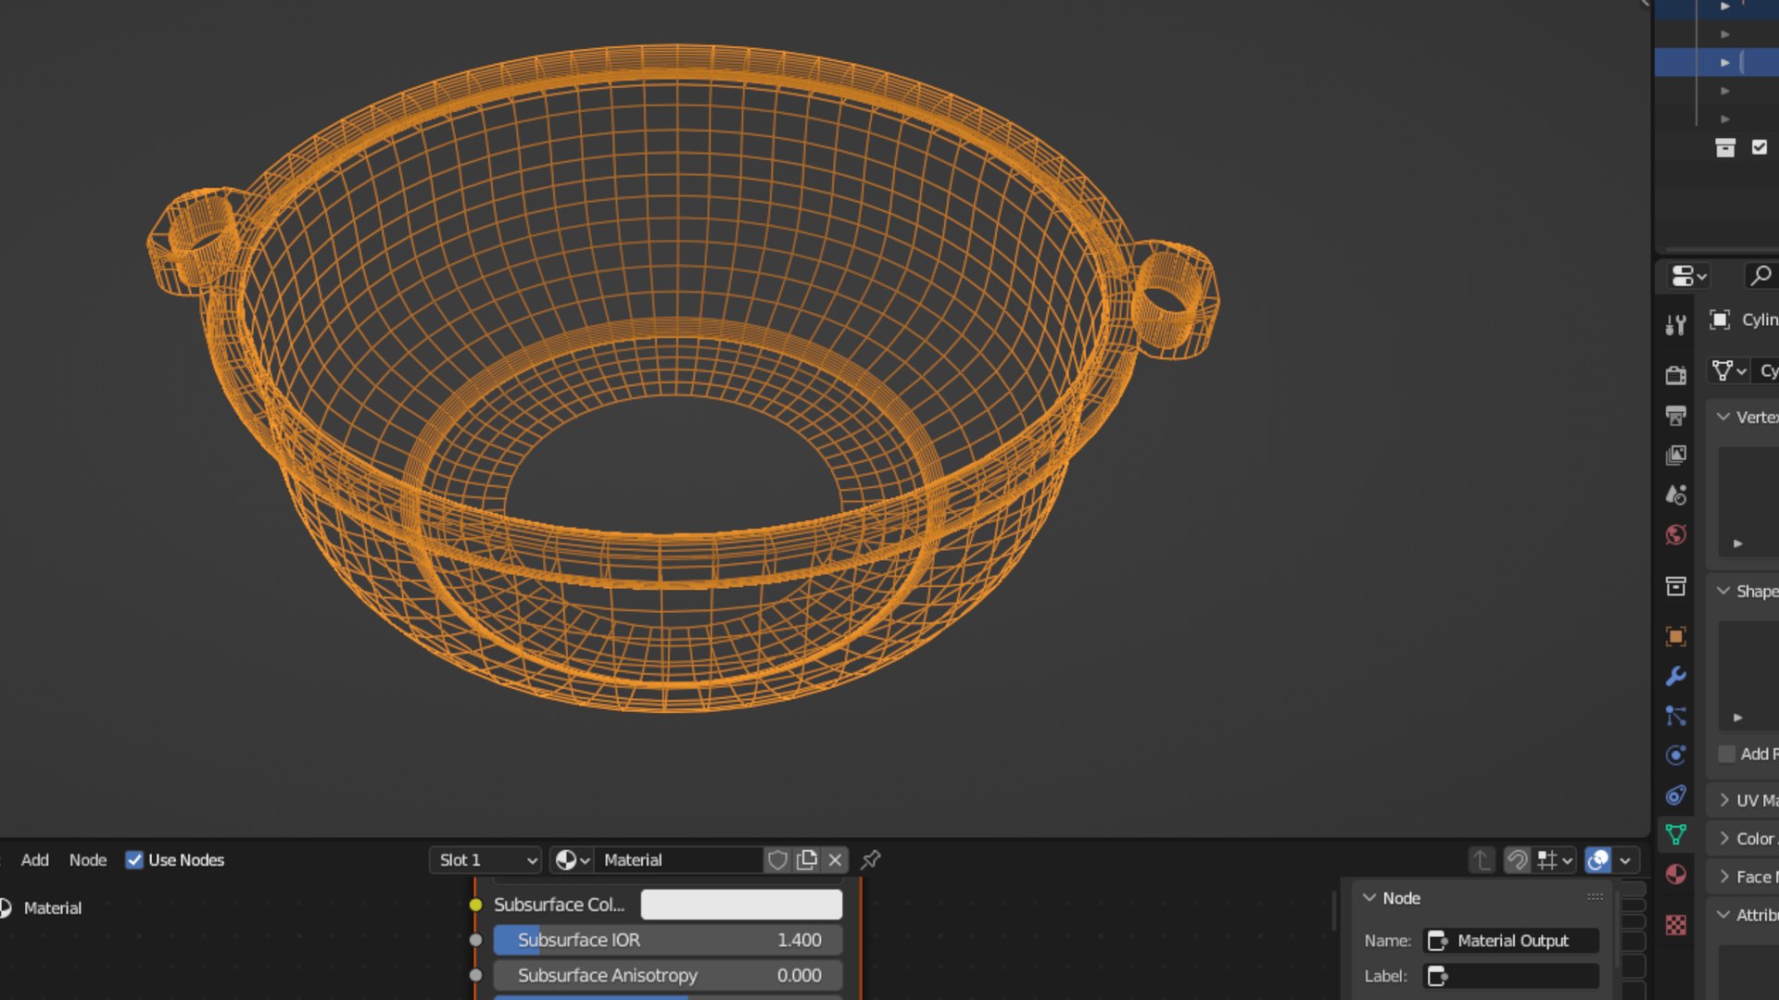Click the pin icon in the node editor header
Viewport: 1779px width, 1000px height.
click(870, 860)
